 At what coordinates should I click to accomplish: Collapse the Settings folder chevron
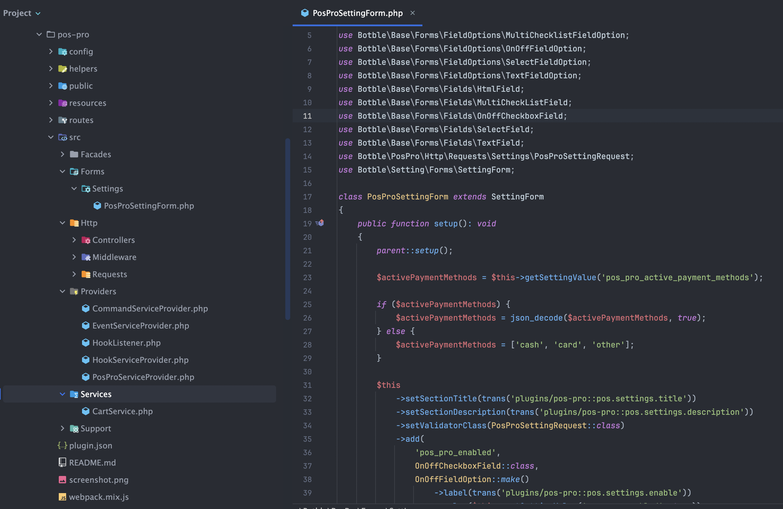[x=74, y=188]
